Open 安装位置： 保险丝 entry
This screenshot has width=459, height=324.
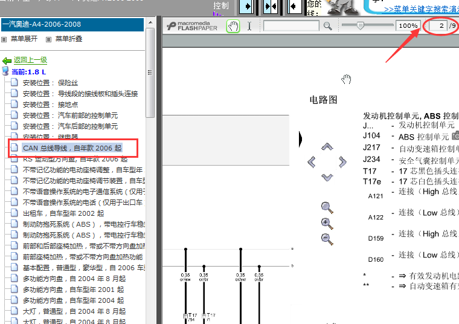click(50, 83)
